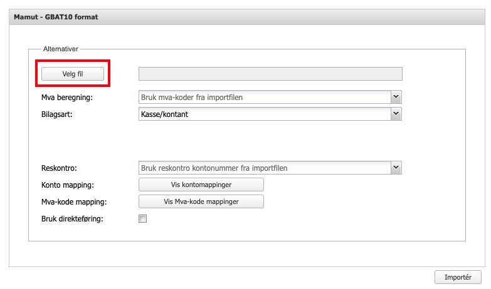The image size is (491, 289).
Task: Click the Importér button
Action: coord(458,277)
